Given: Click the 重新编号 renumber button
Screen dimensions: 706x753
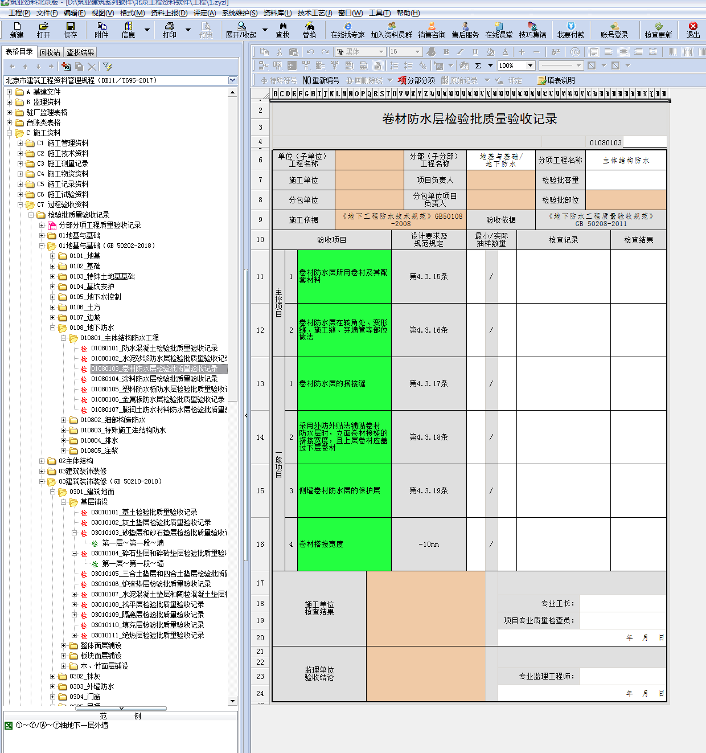Looking at the screenshot, I should click(321, 80).
